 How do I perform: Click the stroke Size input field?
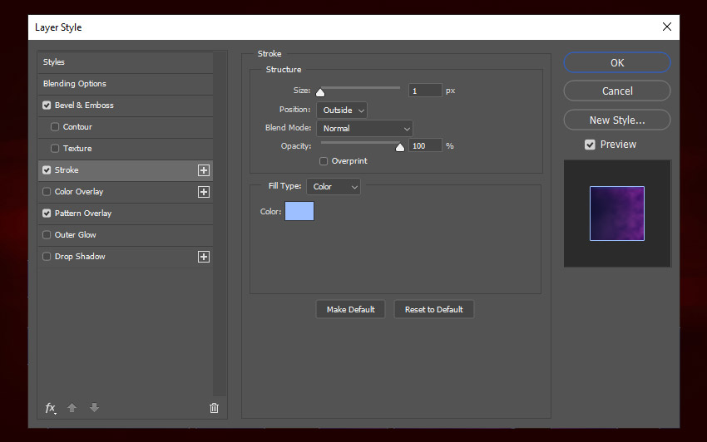(x=425, y=91)
